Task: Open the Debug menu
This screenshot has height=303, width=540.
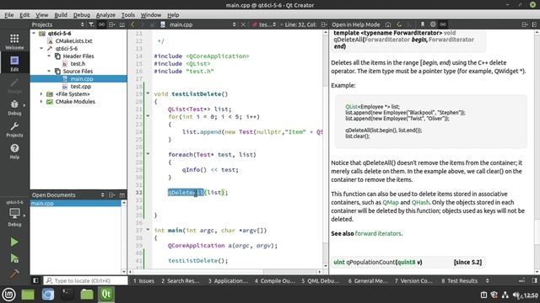Action: coord(82,15)
